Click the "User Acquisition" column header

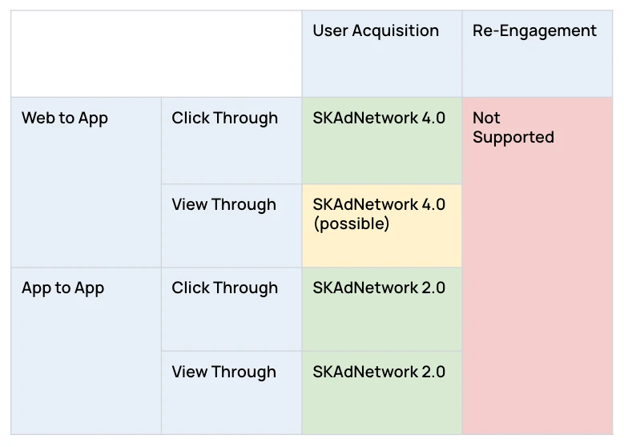coord(376,31)
